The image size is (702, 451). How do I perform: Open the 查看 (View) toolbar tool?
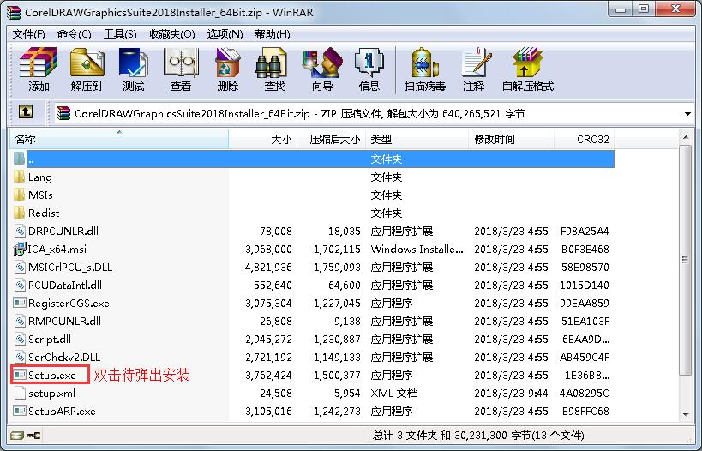click(x=180, y=69)
